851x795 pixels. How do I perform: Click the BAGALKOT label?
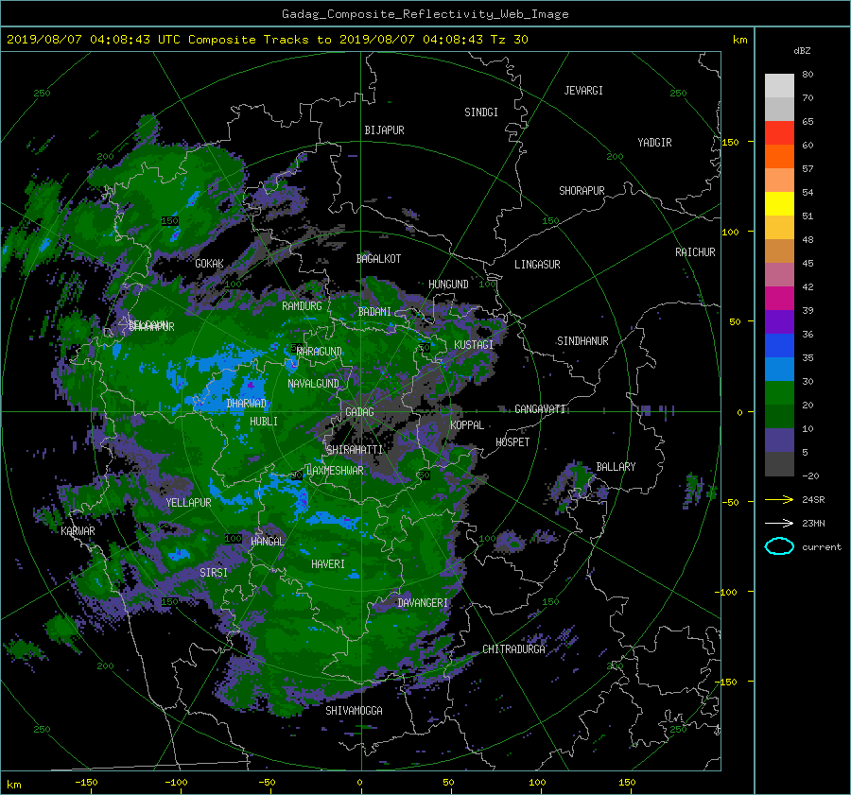[378, 259]
